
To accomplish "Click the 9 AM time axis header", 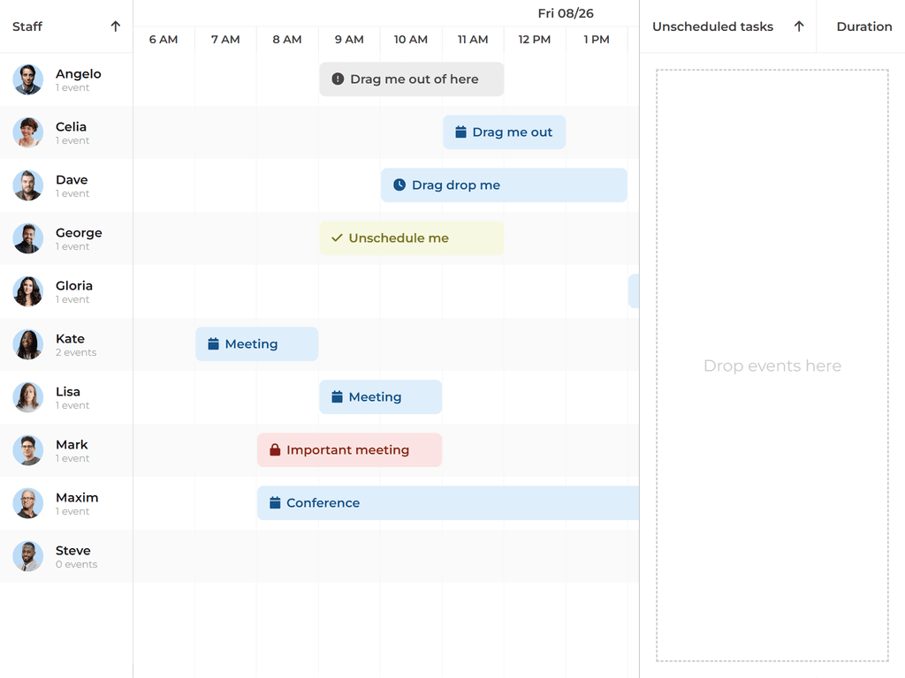I will pos(348,39).
